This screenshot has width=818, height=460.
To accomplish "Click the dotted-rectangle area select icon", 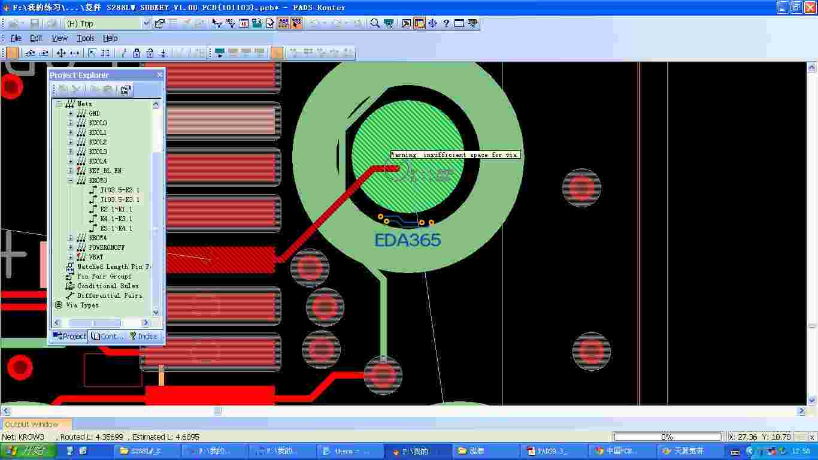I will coord(105,53).
